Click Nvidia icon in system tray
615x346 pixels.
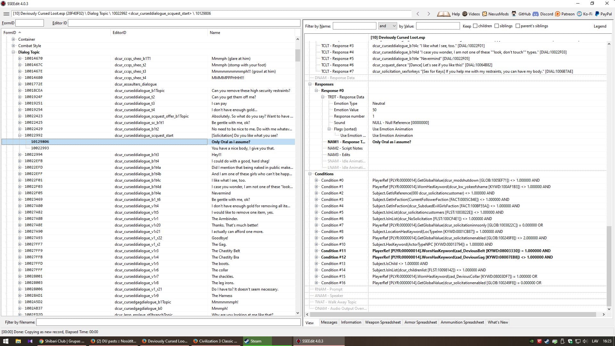[x=531, y=341]
